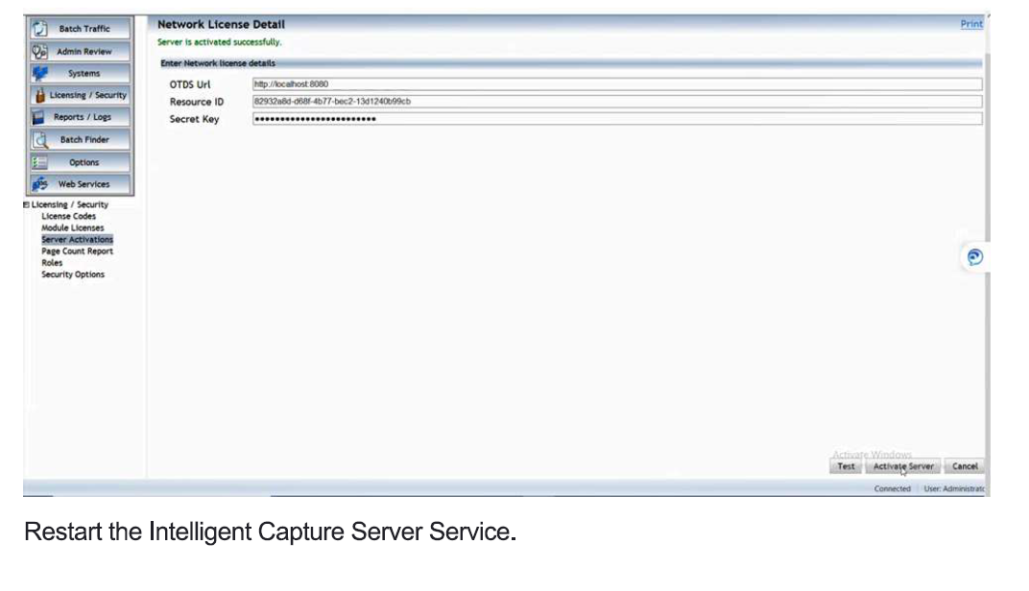Select the Options checklist icon

39,162
